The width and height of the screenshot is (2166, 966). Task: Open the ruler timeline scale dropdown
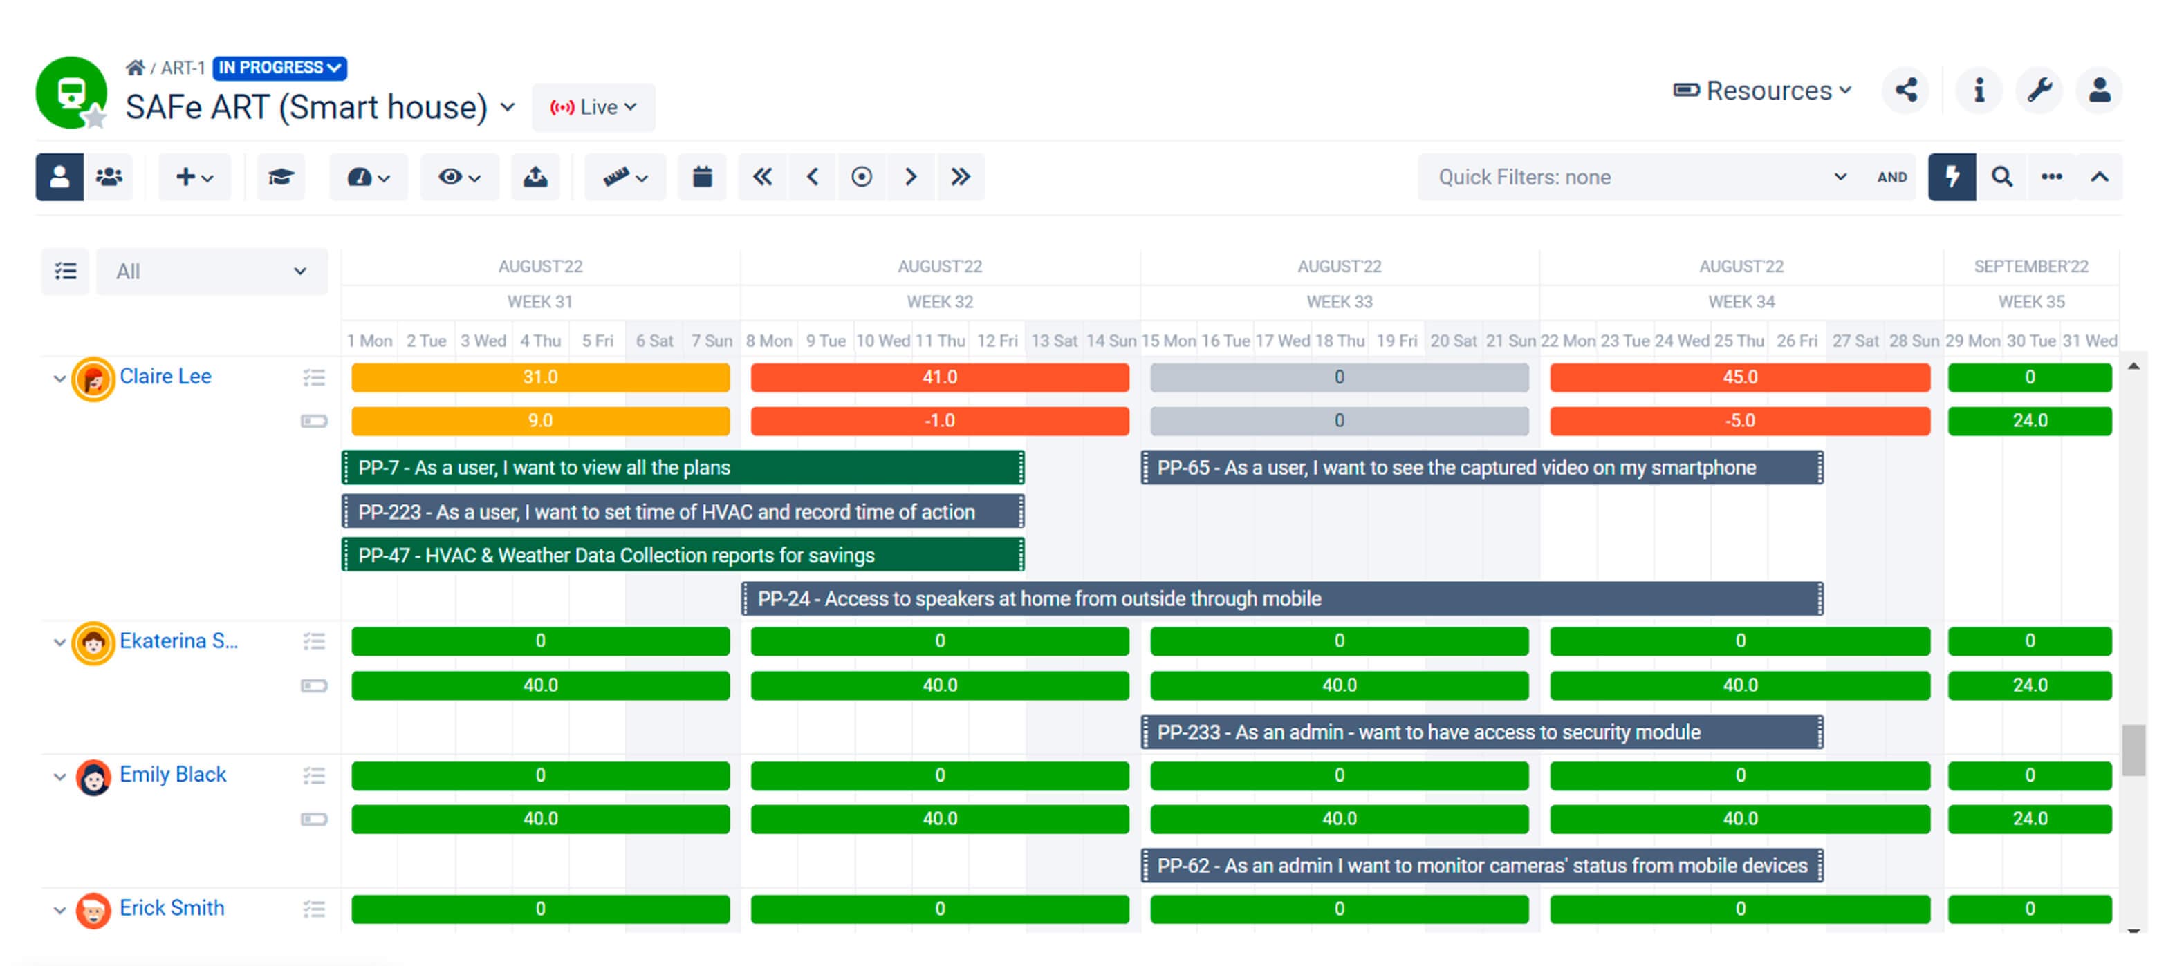click(x=624, y=176)
